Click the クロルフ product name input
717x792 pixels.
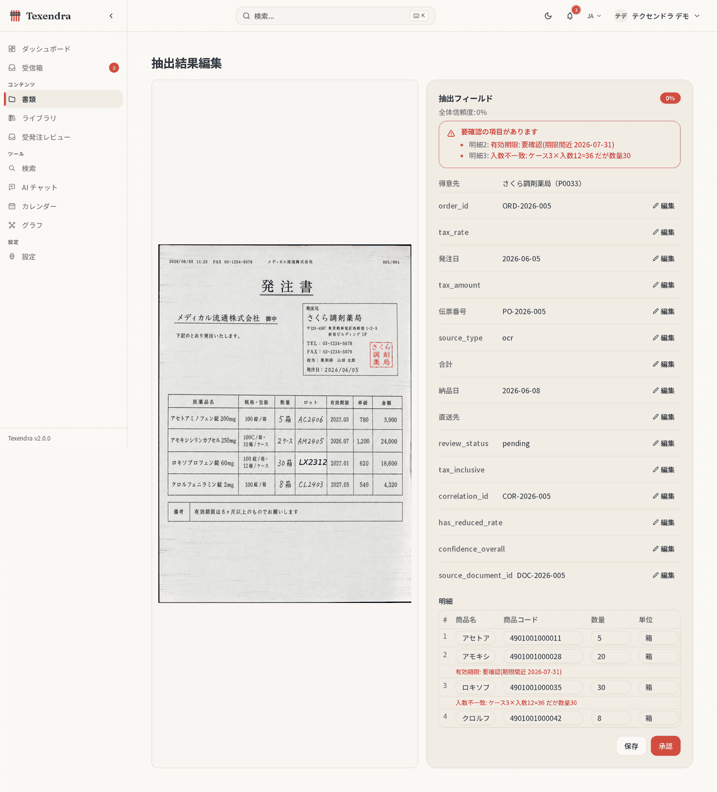click(475, 718)
